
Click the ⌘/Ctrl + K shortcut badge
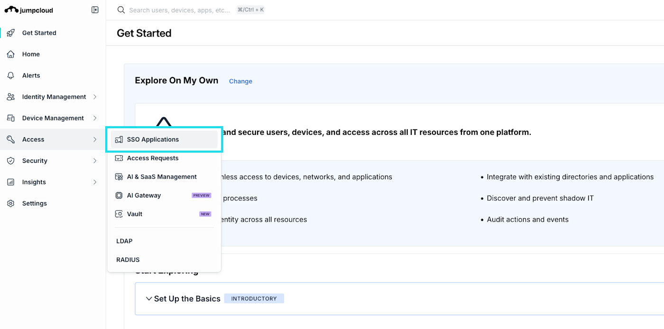[250, 10]
